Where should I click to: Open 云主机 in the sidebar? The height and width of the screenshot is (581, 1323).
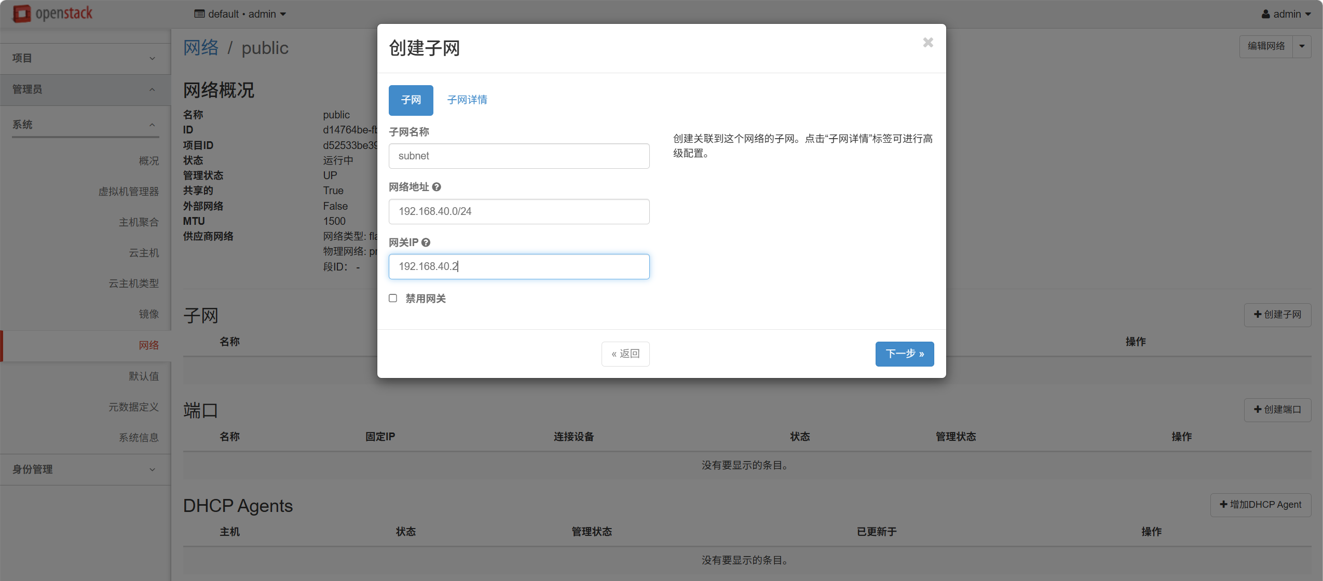coord(144,253)
